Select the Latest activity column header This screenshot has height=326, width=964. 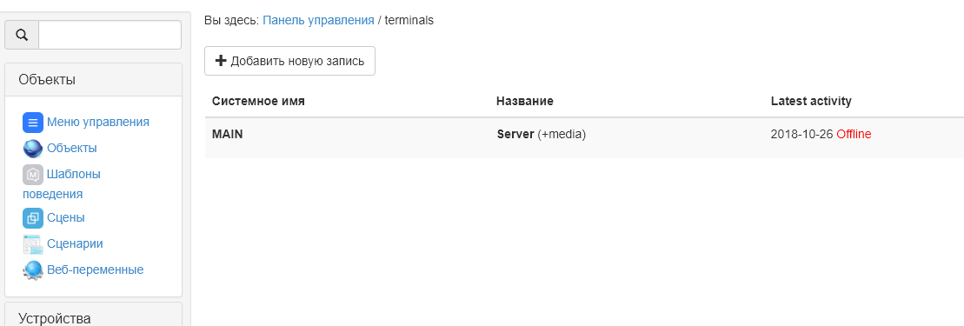pos(811,101)
